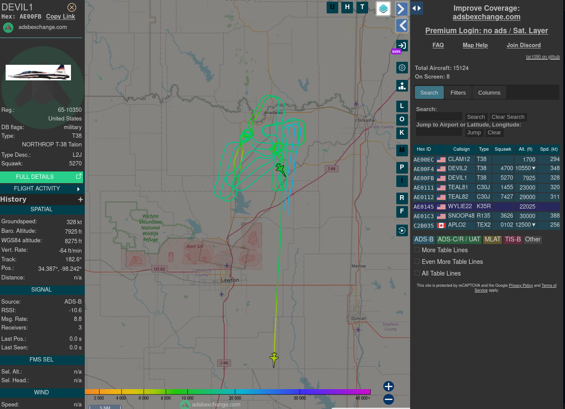Expand the FLIGHT ACTIVITY section

pyautogui.click(x=42, y=189)
